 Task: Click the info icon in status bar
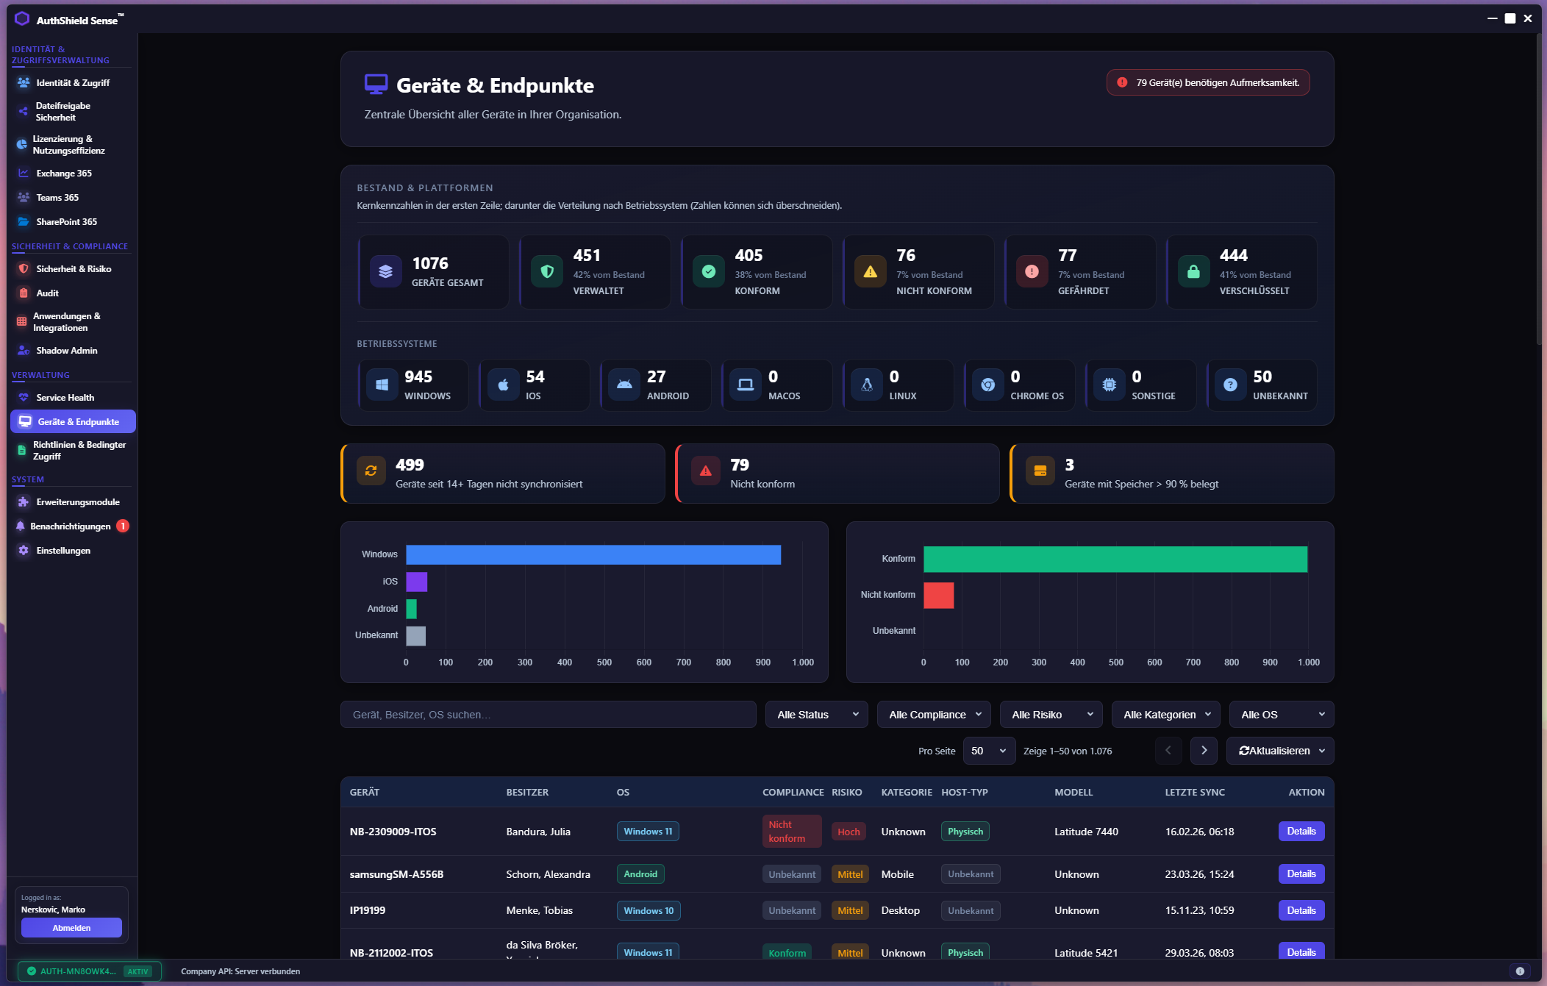(1520, 971)
